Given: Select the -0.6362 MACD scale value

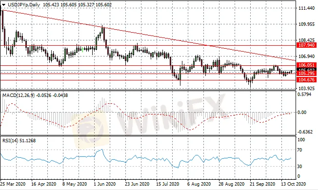Looking at the screenshot, I should click(305, 132).
